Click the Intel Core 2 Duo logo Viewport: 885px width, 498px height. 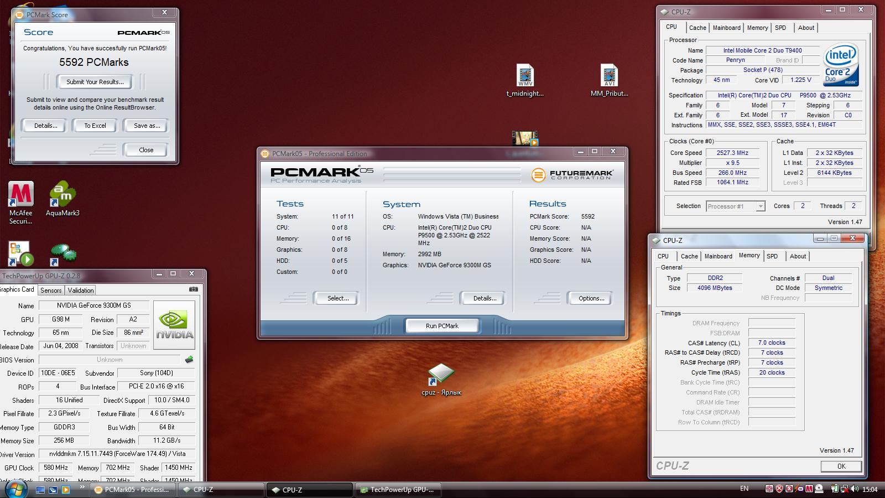click(x=841, y=65)
